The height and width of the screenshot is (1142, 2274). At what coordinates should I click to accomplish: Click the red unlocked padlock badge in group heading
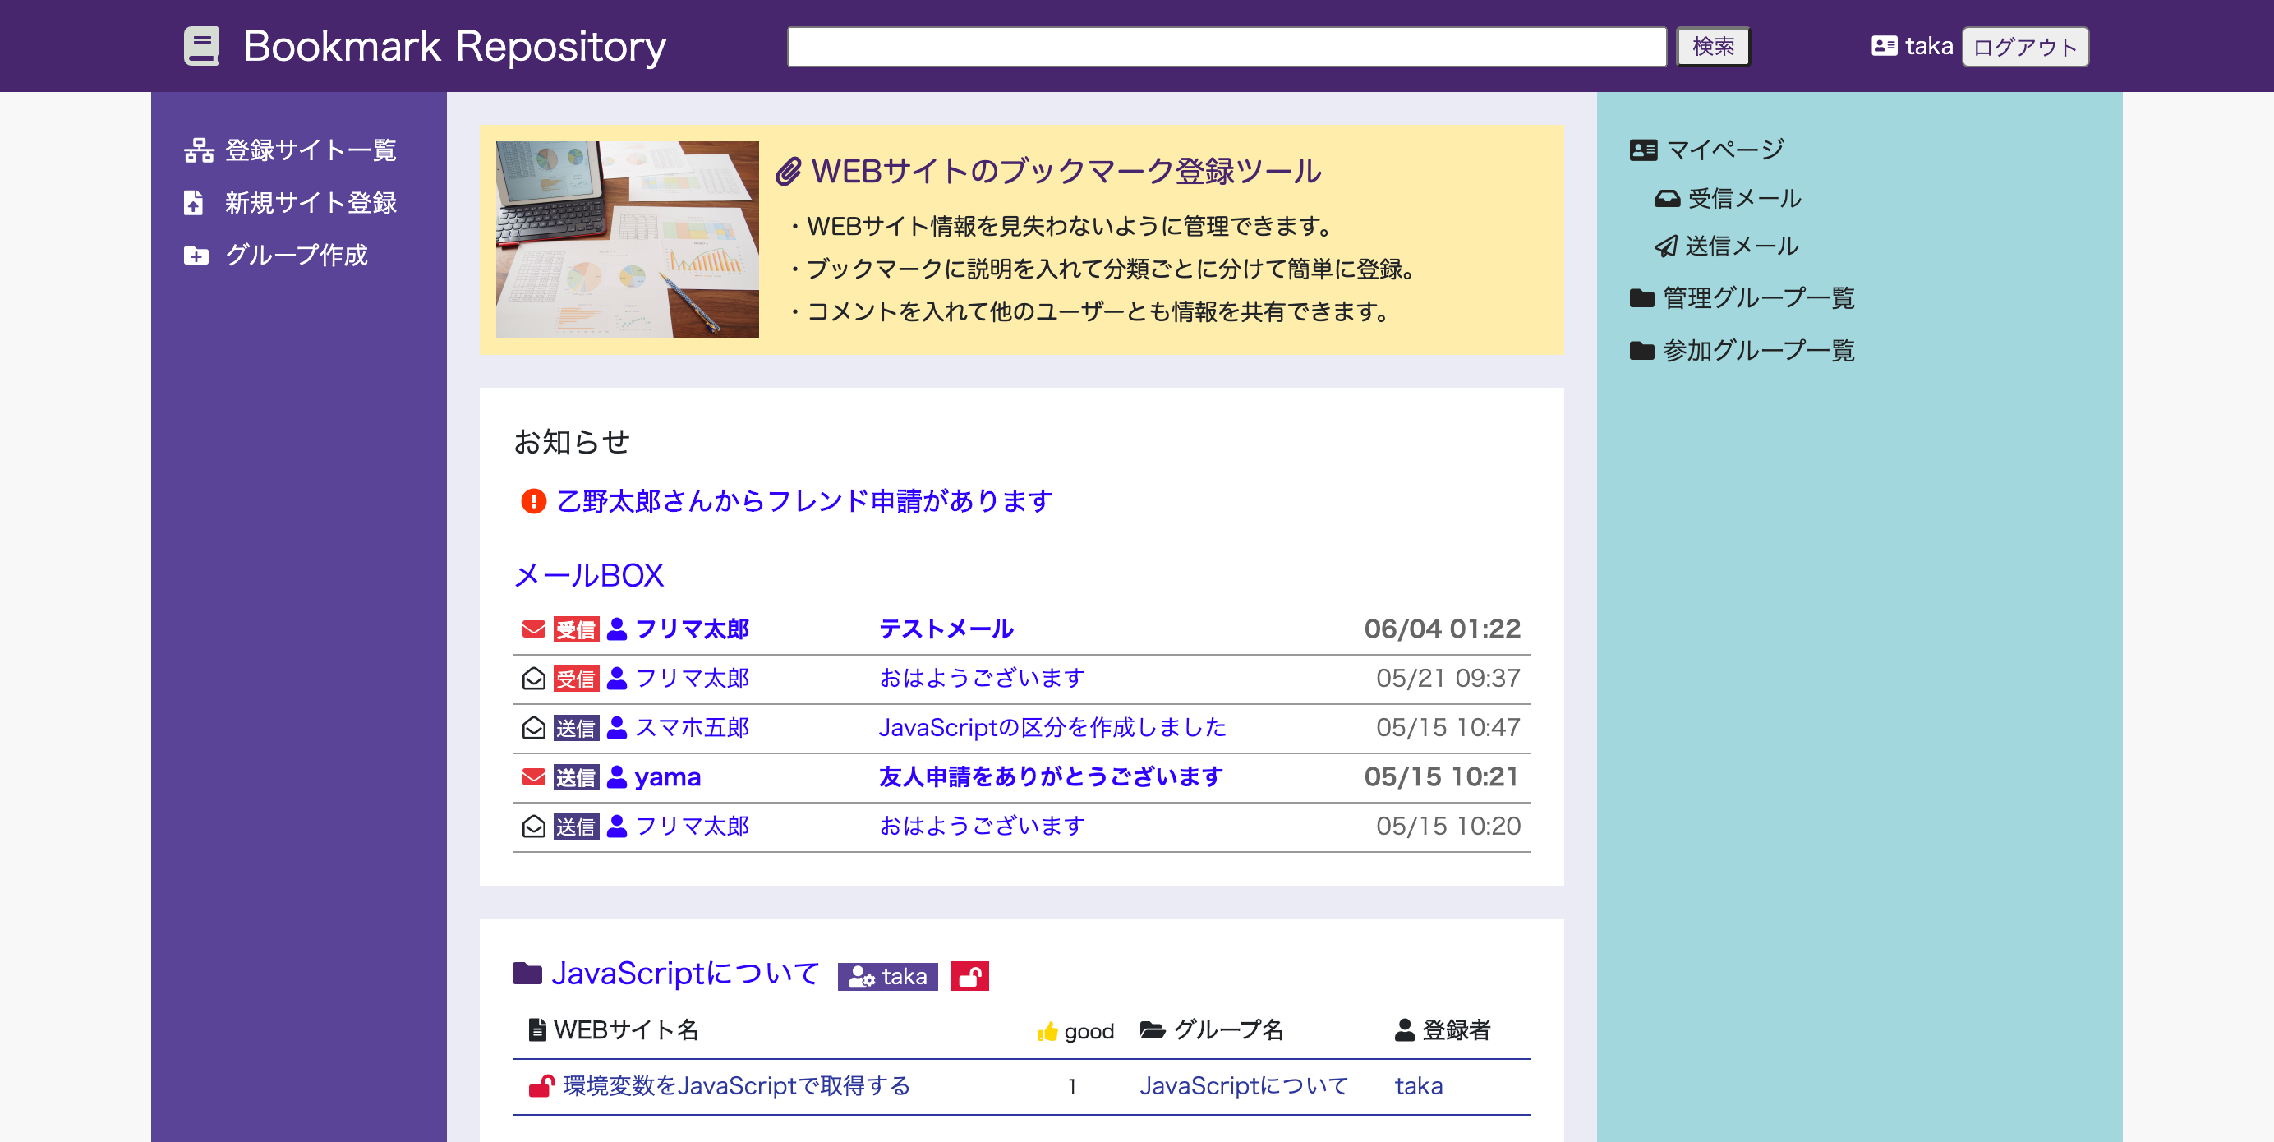coord(969,976)
